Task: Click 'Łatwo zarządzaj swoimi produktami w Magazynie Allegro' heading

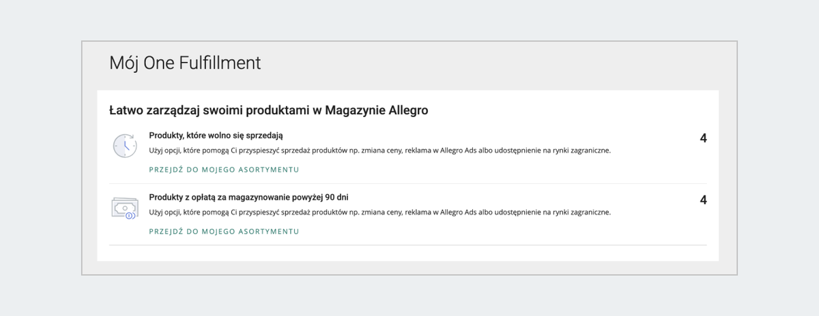Action: pyautogui.click(x=269, y=110)
